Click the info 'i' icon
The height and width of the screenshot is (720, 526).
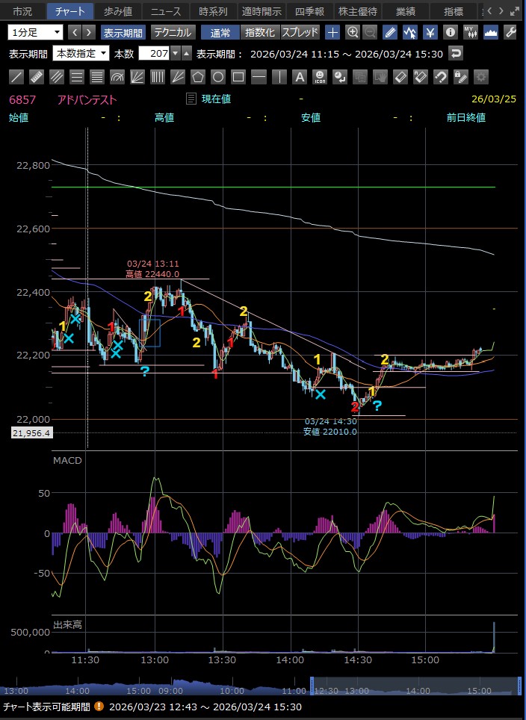(x=450, y=32)
